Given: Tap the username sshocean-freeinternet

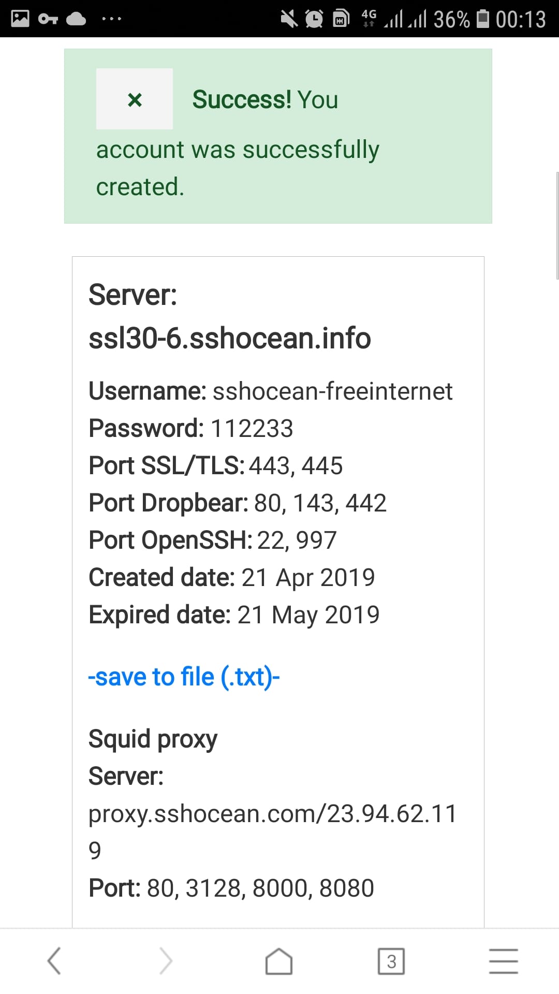Looking at the screenshot, I should 333,391.
